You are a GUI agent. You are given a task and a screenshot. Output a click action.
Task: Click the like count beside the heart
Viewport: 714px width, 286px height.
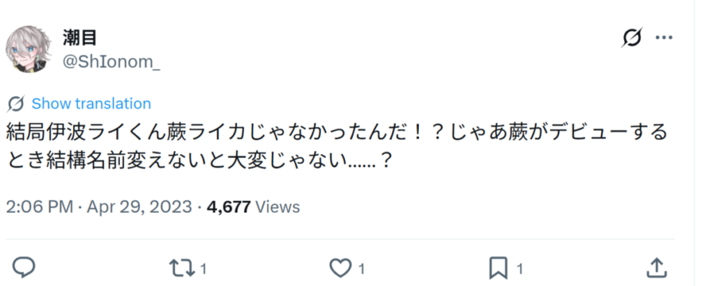tap(363, 268)
